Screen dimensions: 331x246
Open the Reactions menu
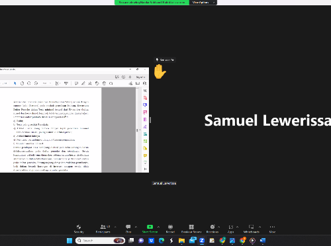pos(213,229)
